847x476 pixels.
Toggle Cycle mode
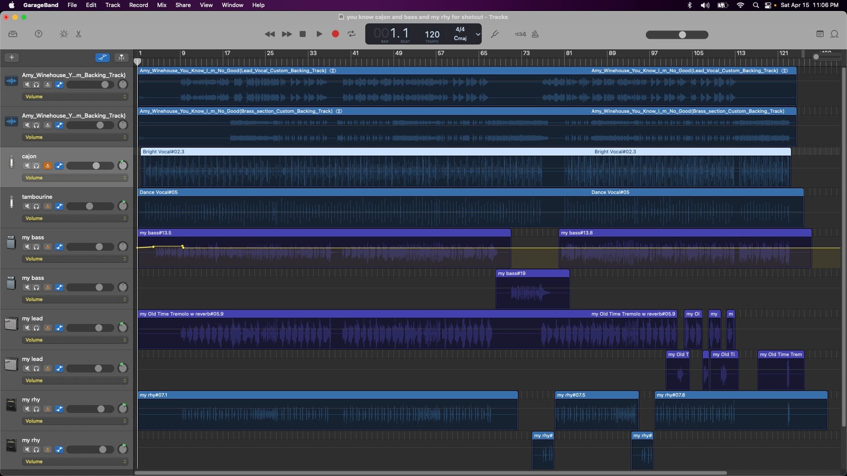(352, 34)
